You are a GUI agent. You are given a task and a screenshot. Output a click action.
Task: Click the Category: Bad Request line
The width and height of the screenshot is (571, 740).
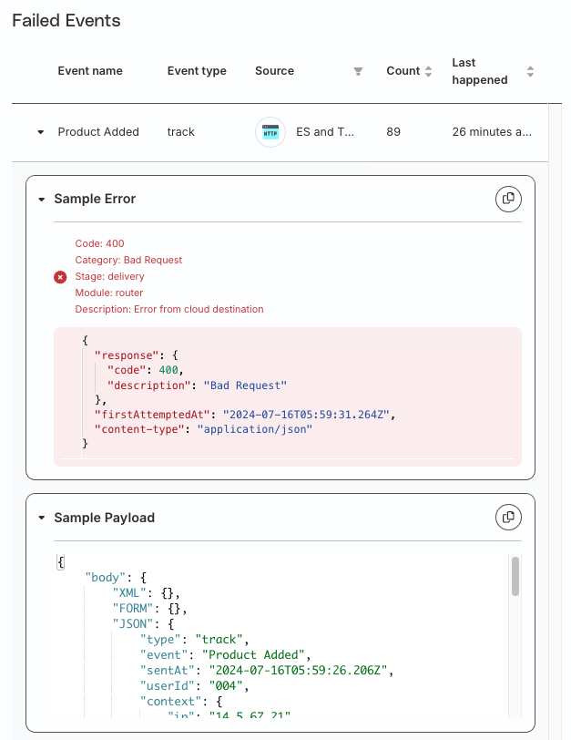click(128, 260)
